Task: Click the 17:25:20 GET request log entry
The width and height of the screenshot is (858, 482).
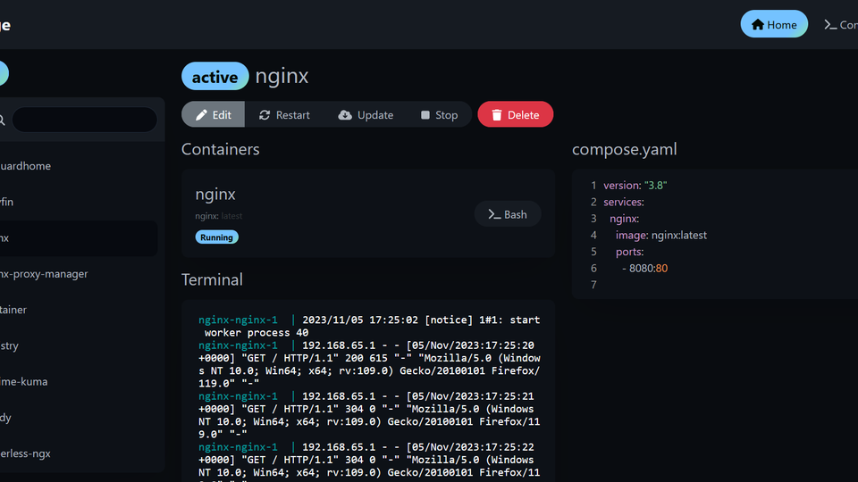Action: point(369,364)
